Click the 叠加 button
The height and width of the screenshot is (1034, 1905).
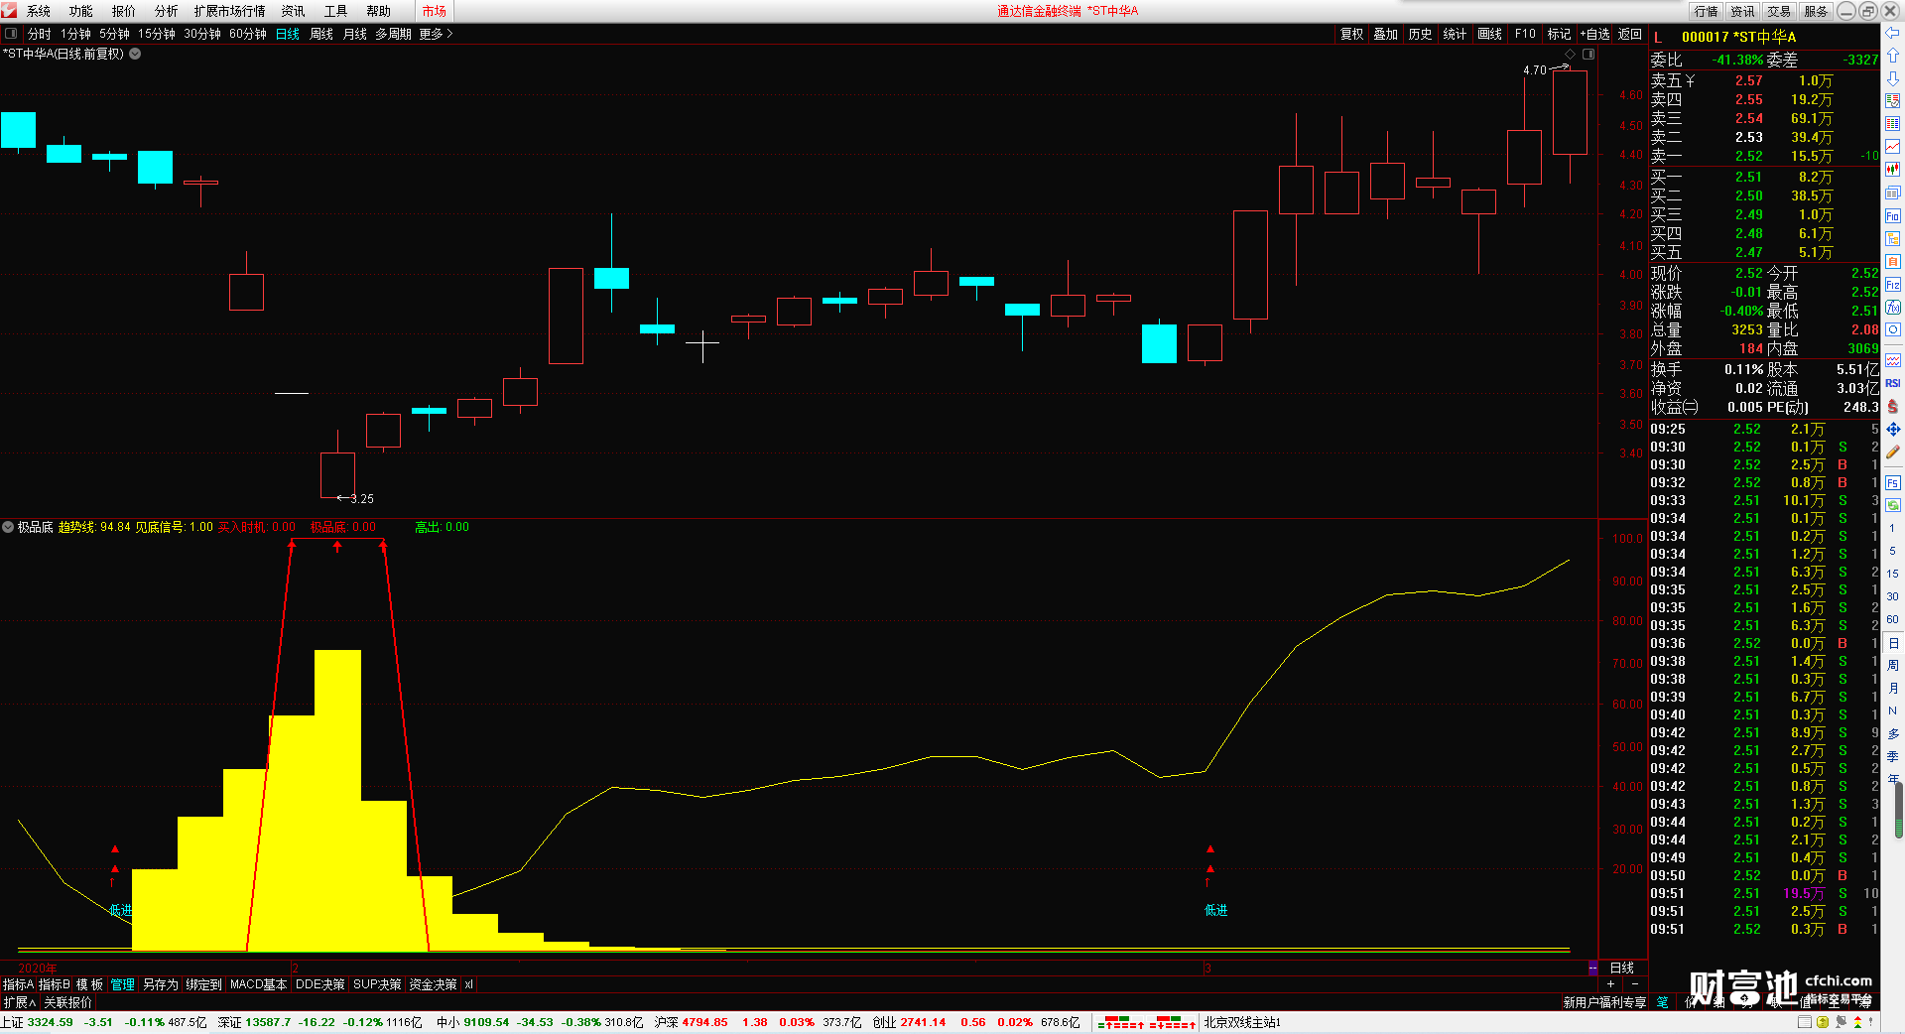click(x=1385, y=34)
